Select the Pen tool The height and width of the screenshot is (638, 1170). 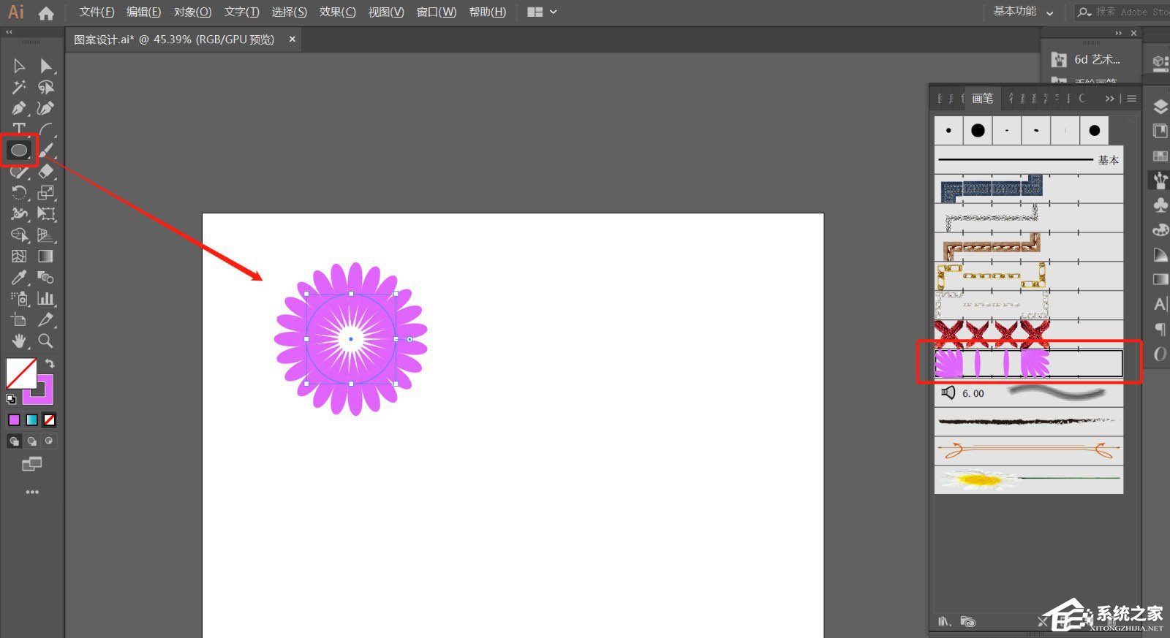coord(19,108)
